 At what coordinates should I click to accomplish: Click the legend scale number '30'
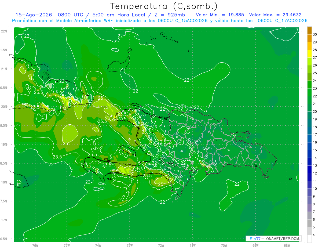click(x=315, y=34)
